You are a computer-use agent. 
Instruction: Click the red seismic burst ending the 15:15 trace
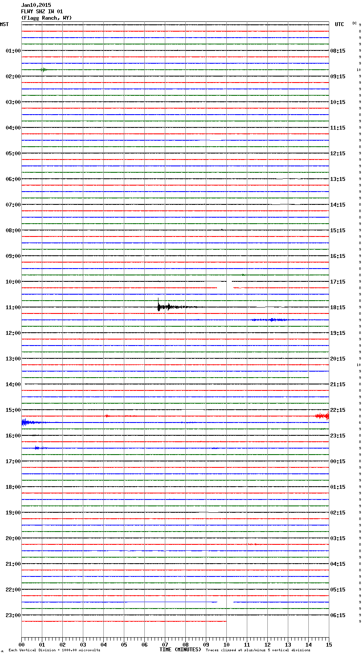(322, 416)
